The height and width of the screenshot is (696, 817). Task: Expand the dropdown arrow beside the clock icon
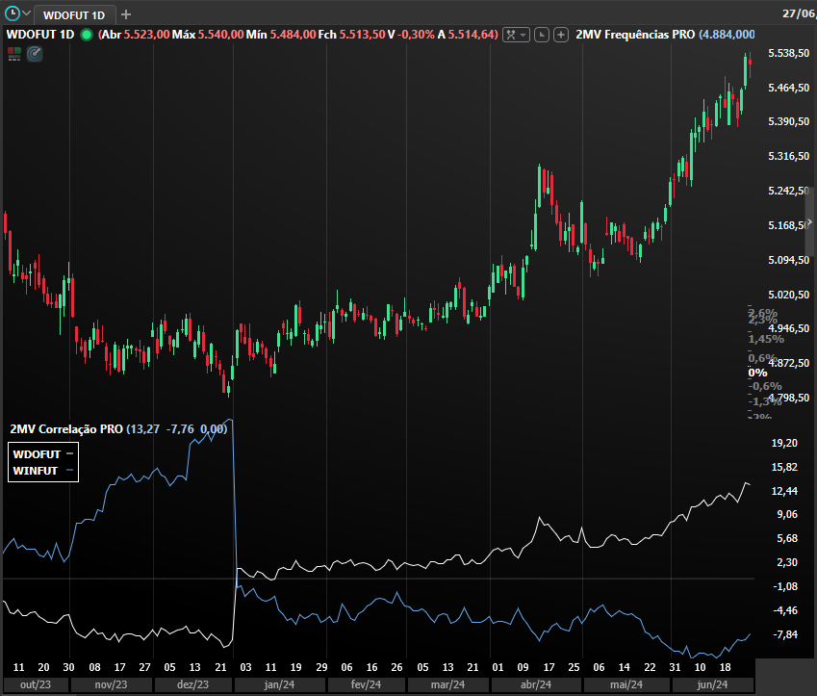coord(27,13)
